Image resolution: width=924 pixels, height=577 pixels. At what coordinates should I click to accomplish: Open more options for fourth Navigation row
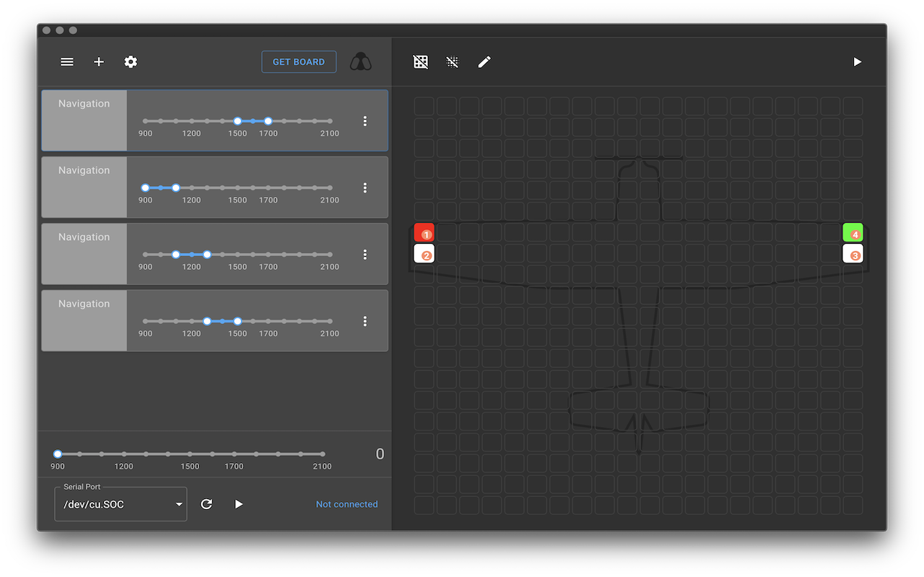[x=365, y=321]
